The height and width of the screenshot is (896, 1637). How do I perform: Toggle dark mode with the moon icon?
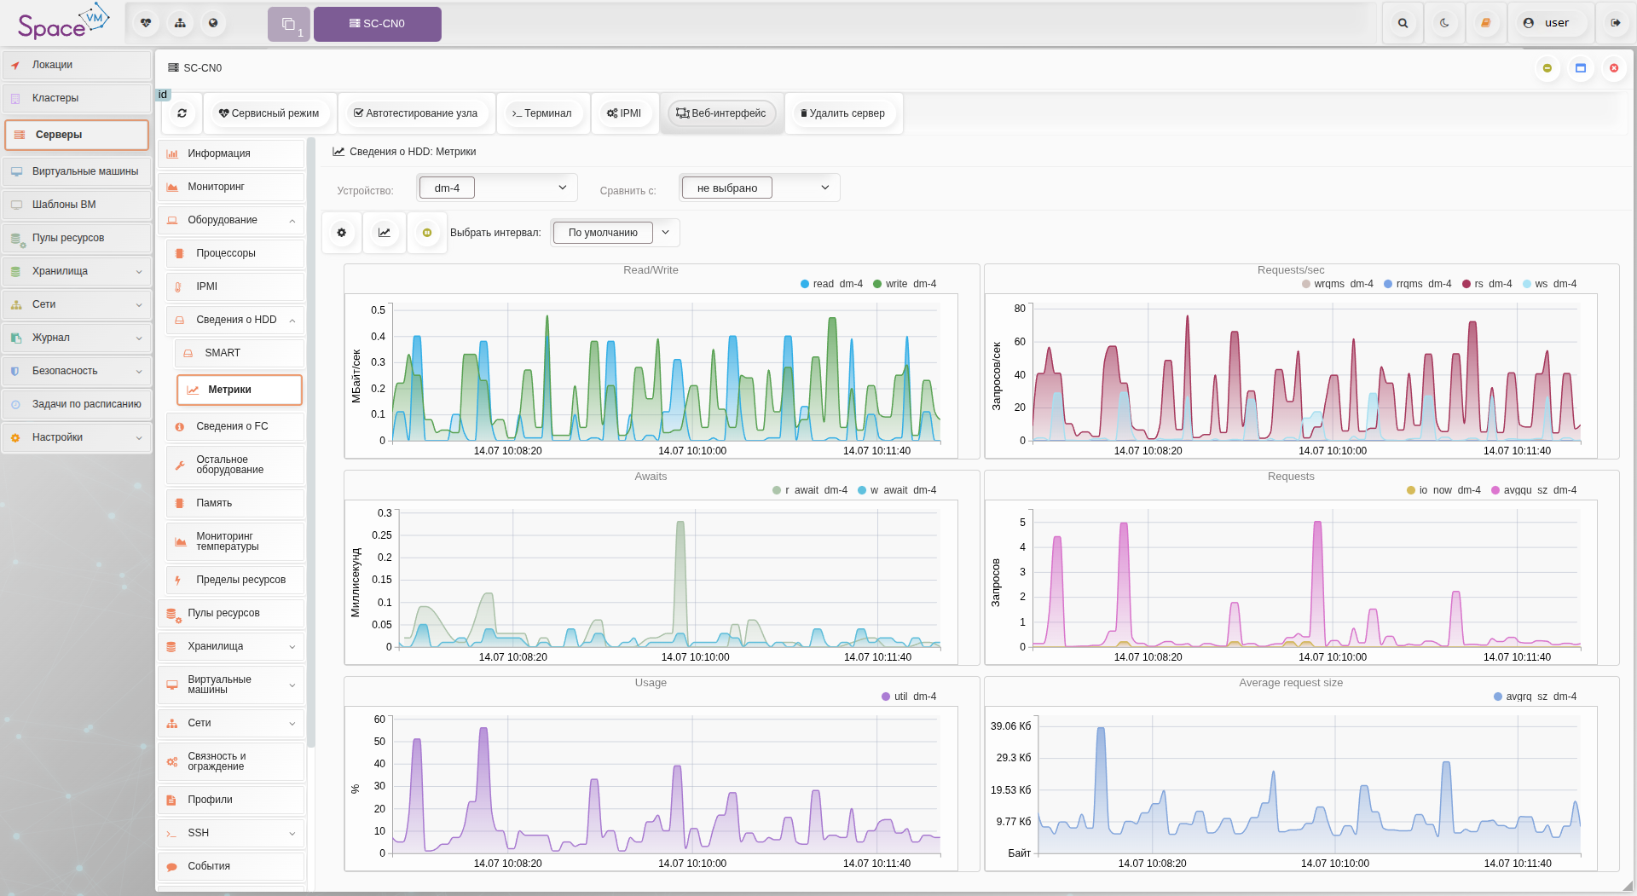[1444, 24]
